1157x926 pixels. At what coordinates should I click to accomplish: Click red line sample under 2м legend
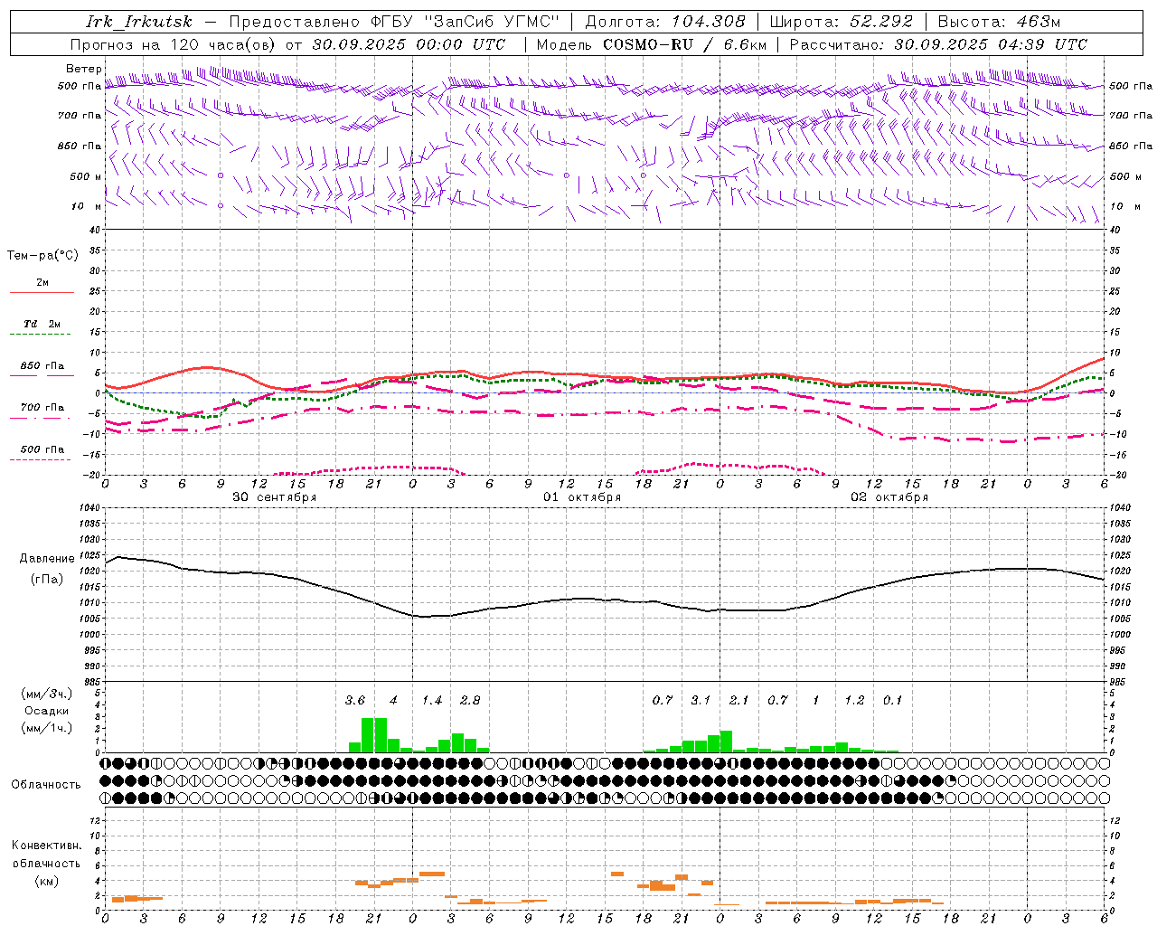pyautogui.click(x=42, y=293)
